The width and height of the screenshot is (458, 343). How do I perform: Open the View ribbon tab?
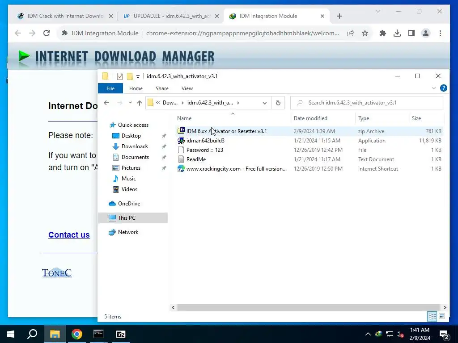pos(187,88)
